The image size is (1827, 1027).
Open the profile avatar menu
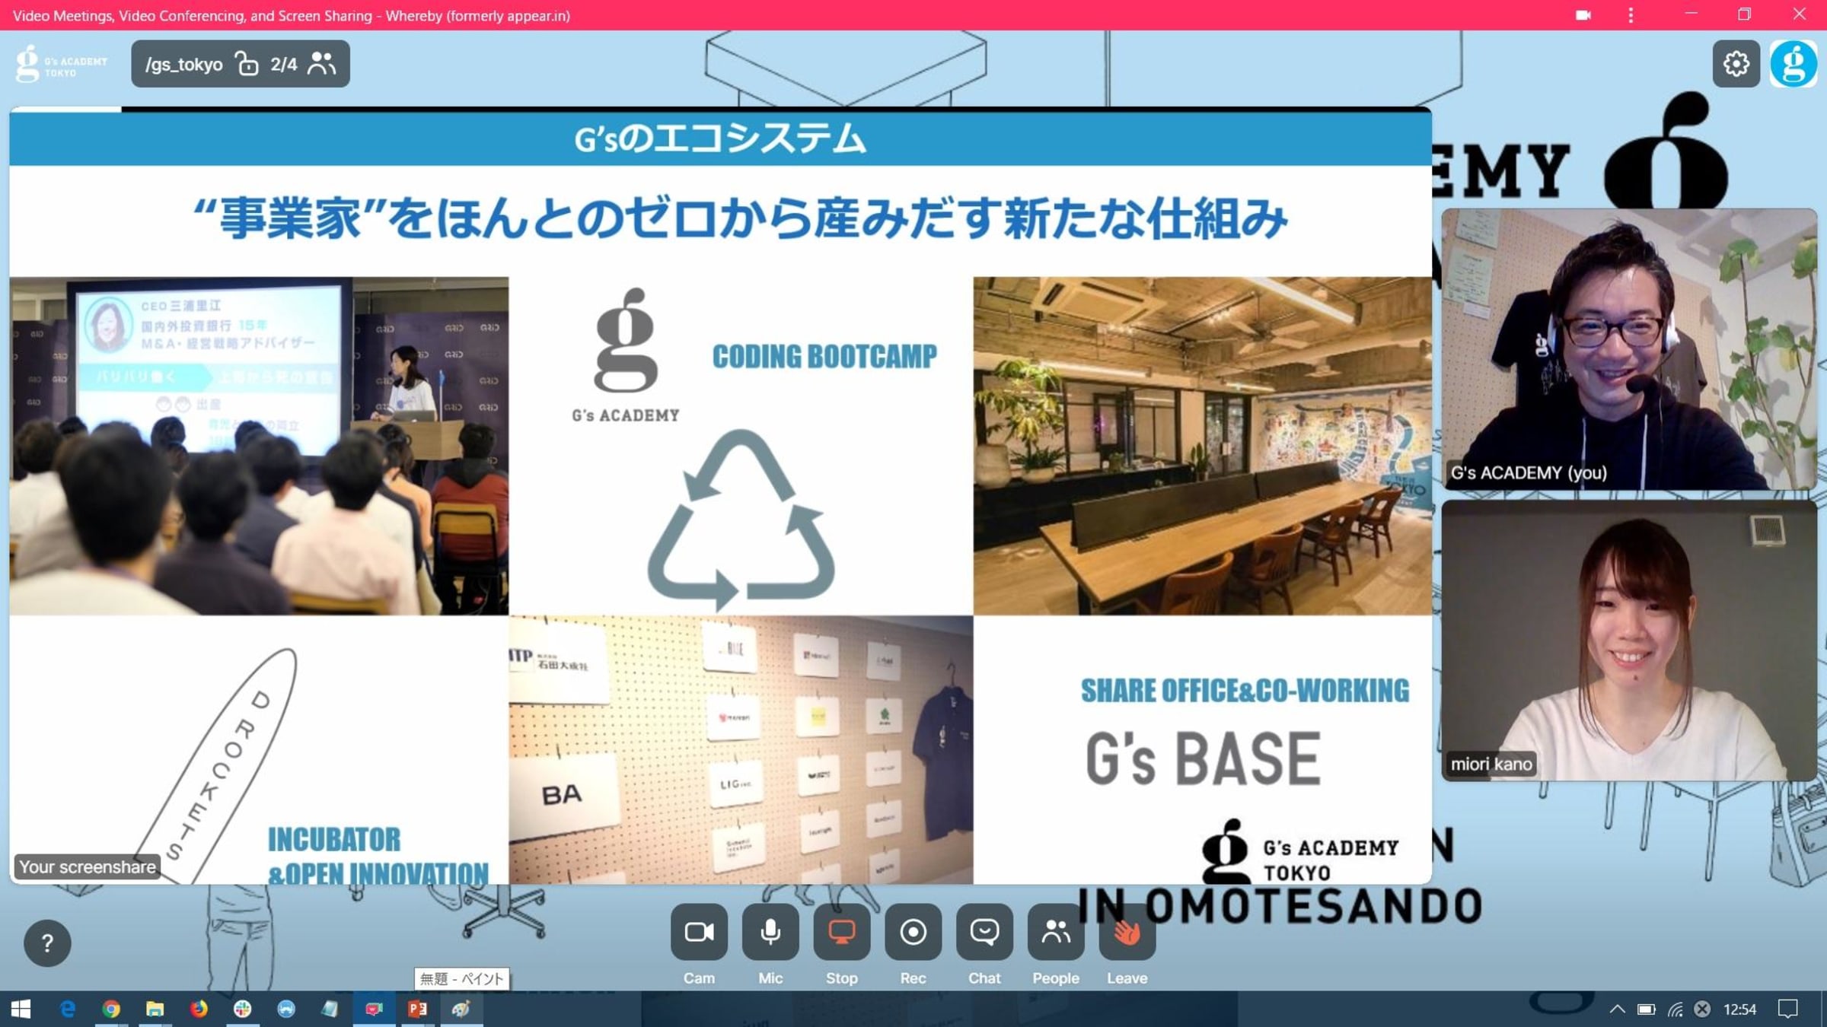[1793, 64]
